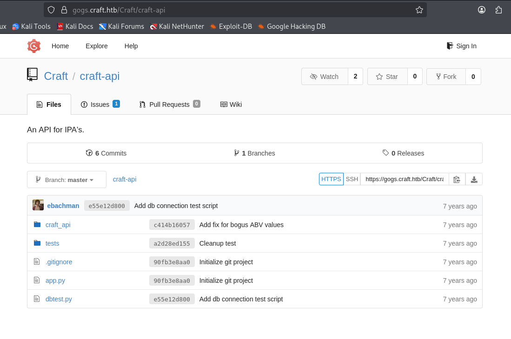Click the shield tracking protection icon
Image resolution: width=511 pixels, height=339 pixels.
click(x=51, y=10)
